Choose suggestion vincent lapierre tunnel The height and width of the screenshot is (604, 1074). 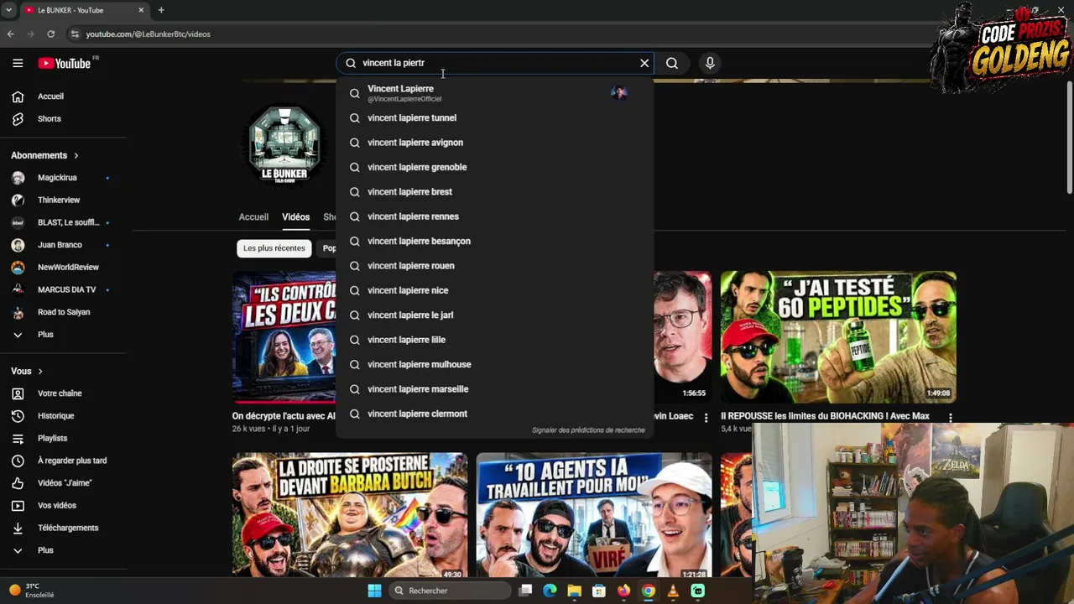click(495, 118)
